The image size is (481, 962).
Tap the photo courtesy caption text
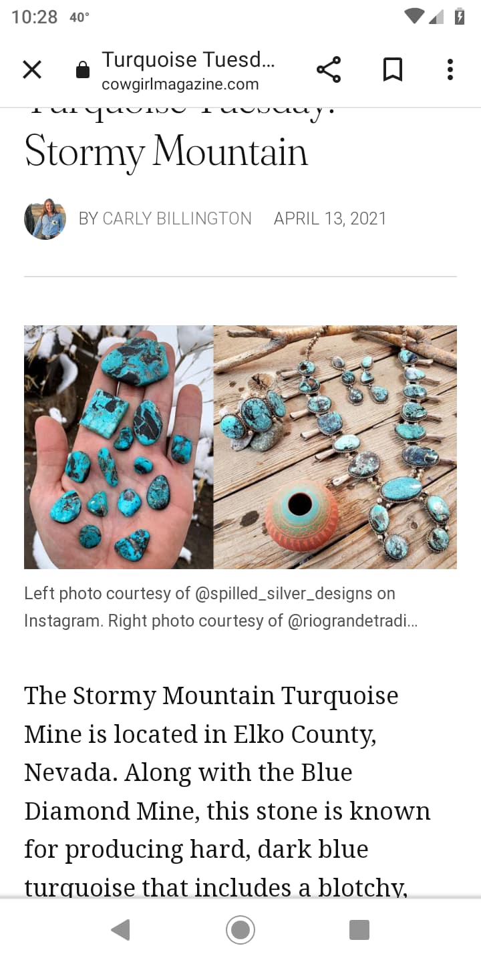221,607
